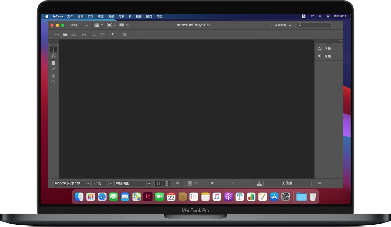Select the Zoom tool in the toolbox

click(x=53, y=82)
